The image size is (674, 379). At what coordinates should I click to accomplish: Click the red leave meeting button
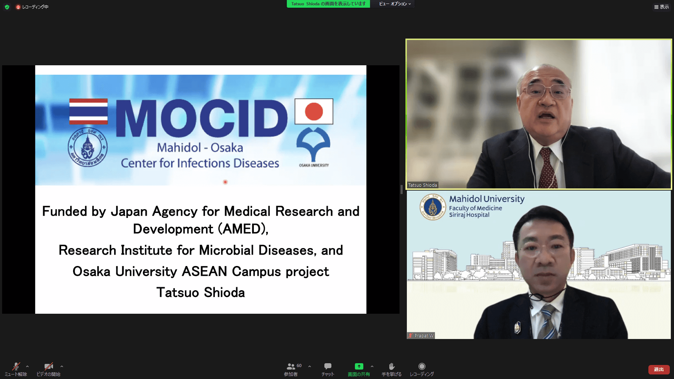(x=659, y=370)
